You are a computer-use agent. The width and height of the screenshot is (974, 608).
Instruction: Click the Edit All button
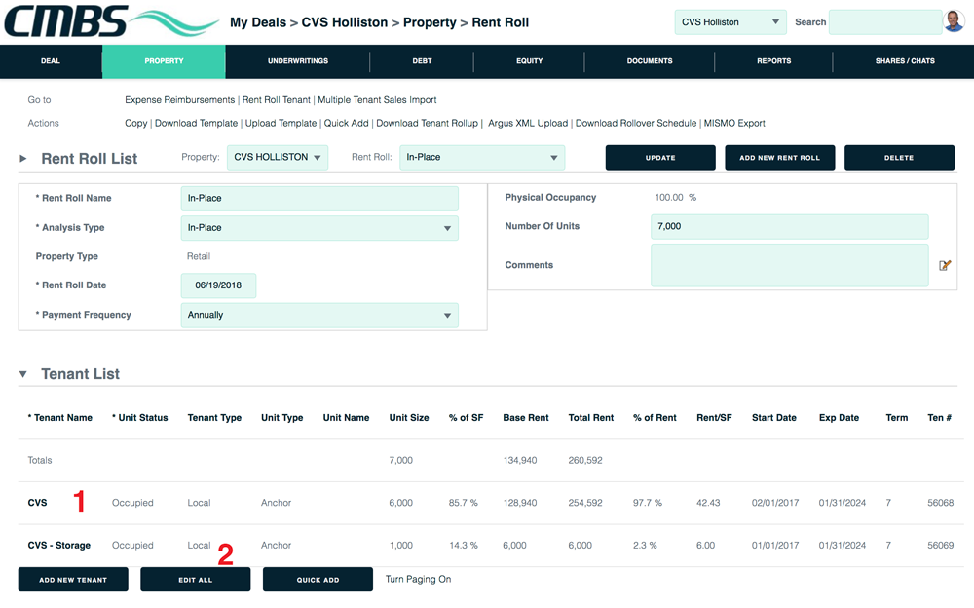point(196,580)
